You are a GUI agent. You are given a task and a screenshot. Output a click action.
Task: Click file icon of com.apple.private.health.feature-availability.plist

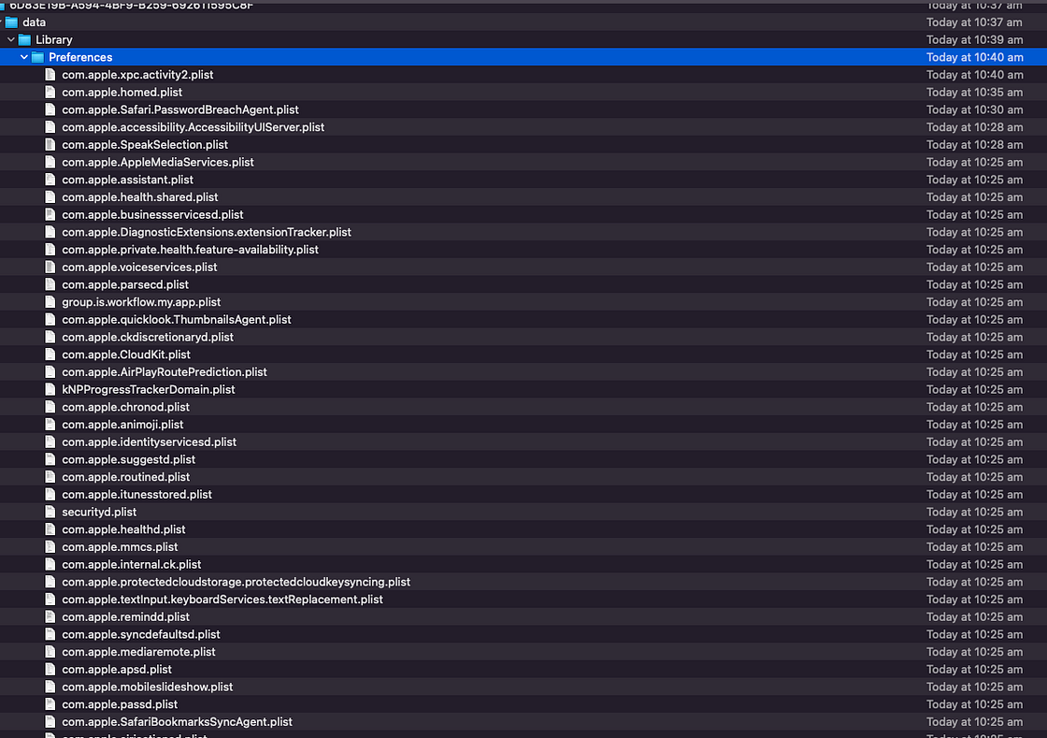tap(50, 250)
